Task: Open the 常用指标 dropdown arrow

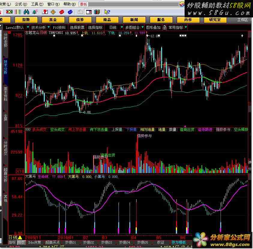Action: pyautogui.click(x=186, y=27)
